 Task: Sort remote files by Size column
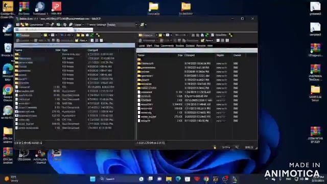[180, 55]
